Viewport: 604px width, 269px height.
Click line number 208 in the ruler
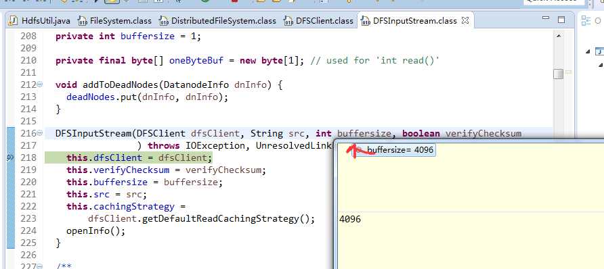28,36
